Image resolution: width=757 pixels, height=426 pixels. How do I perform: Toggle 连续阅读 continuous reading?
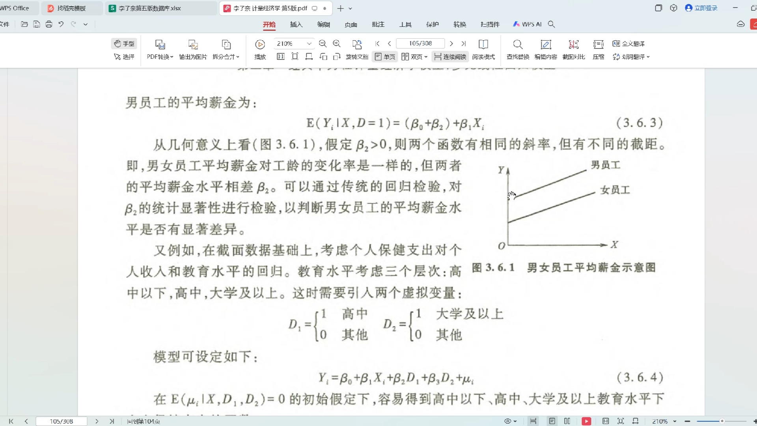(450, 57)
